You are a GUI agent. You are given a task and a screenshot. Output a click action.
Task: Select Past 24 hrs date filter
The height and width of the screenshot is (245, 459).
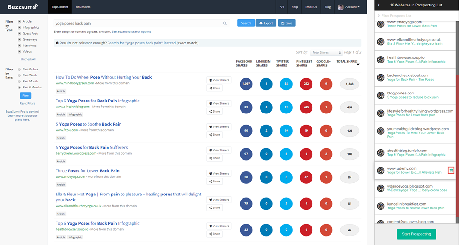click(x=19, y=69)
